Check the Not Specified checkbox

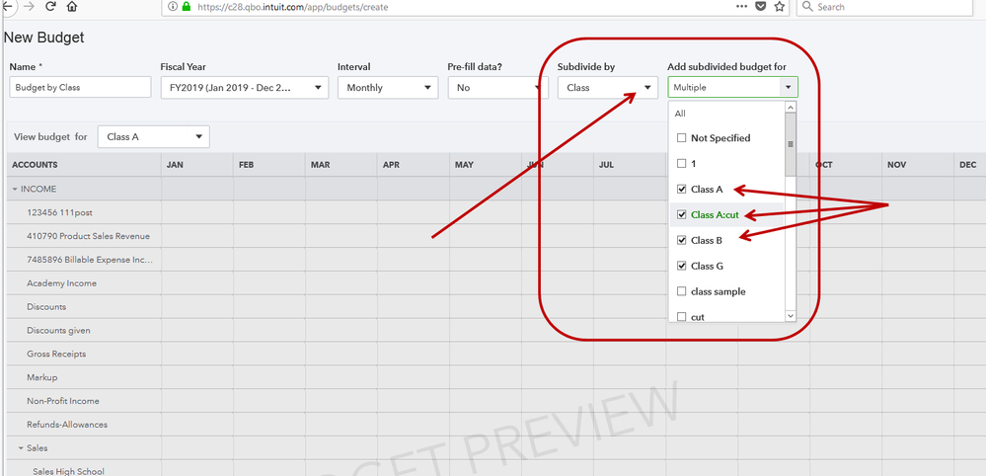[681, 137]
